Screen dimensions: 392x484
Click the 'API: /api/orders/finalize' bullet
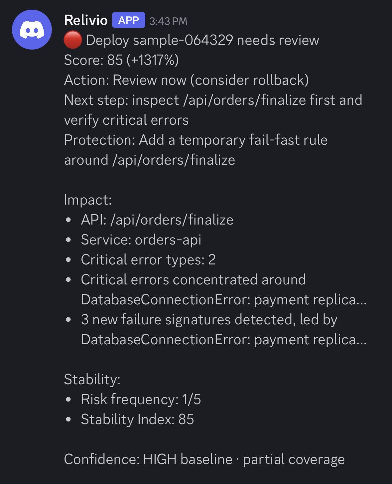click(x=157, y=220)
